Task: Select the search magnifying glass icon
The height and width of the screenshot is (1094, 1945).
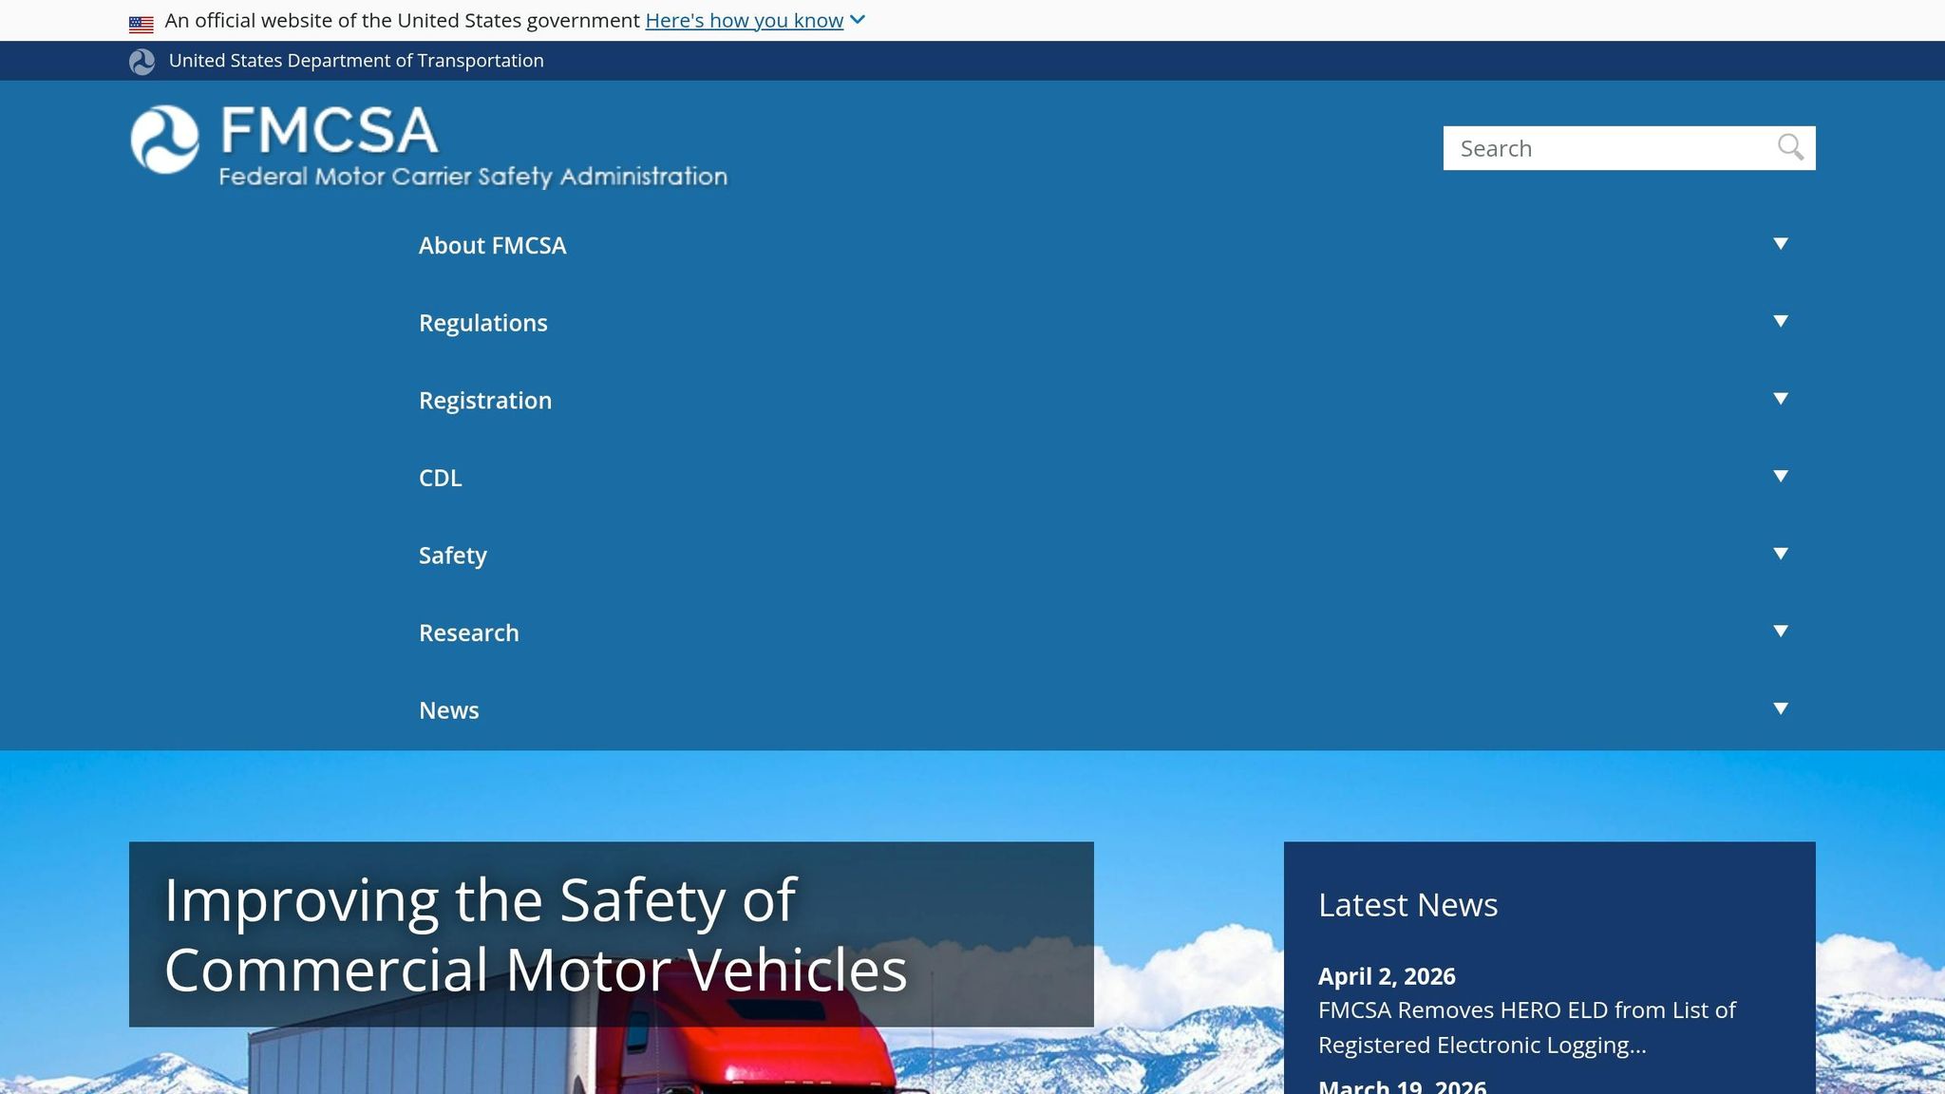Action: [x=1791, y=147]
